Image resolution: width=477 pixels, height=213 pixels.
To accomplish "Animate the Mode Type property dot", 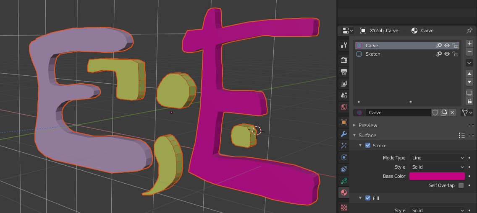I will pos(470,158).
